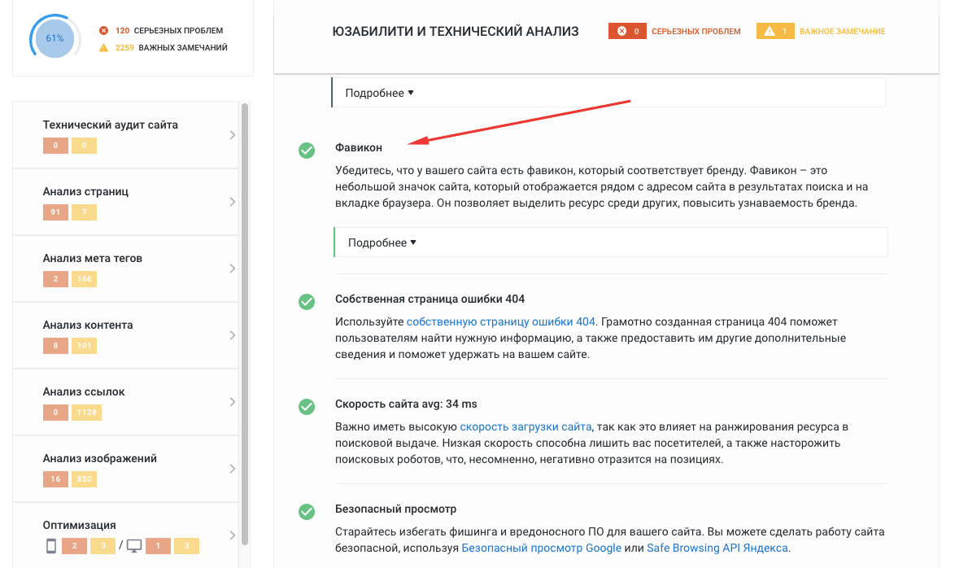Click the 61% circular score indicator
The height and width of the screenshot is (568, 955).
[55, 38]
